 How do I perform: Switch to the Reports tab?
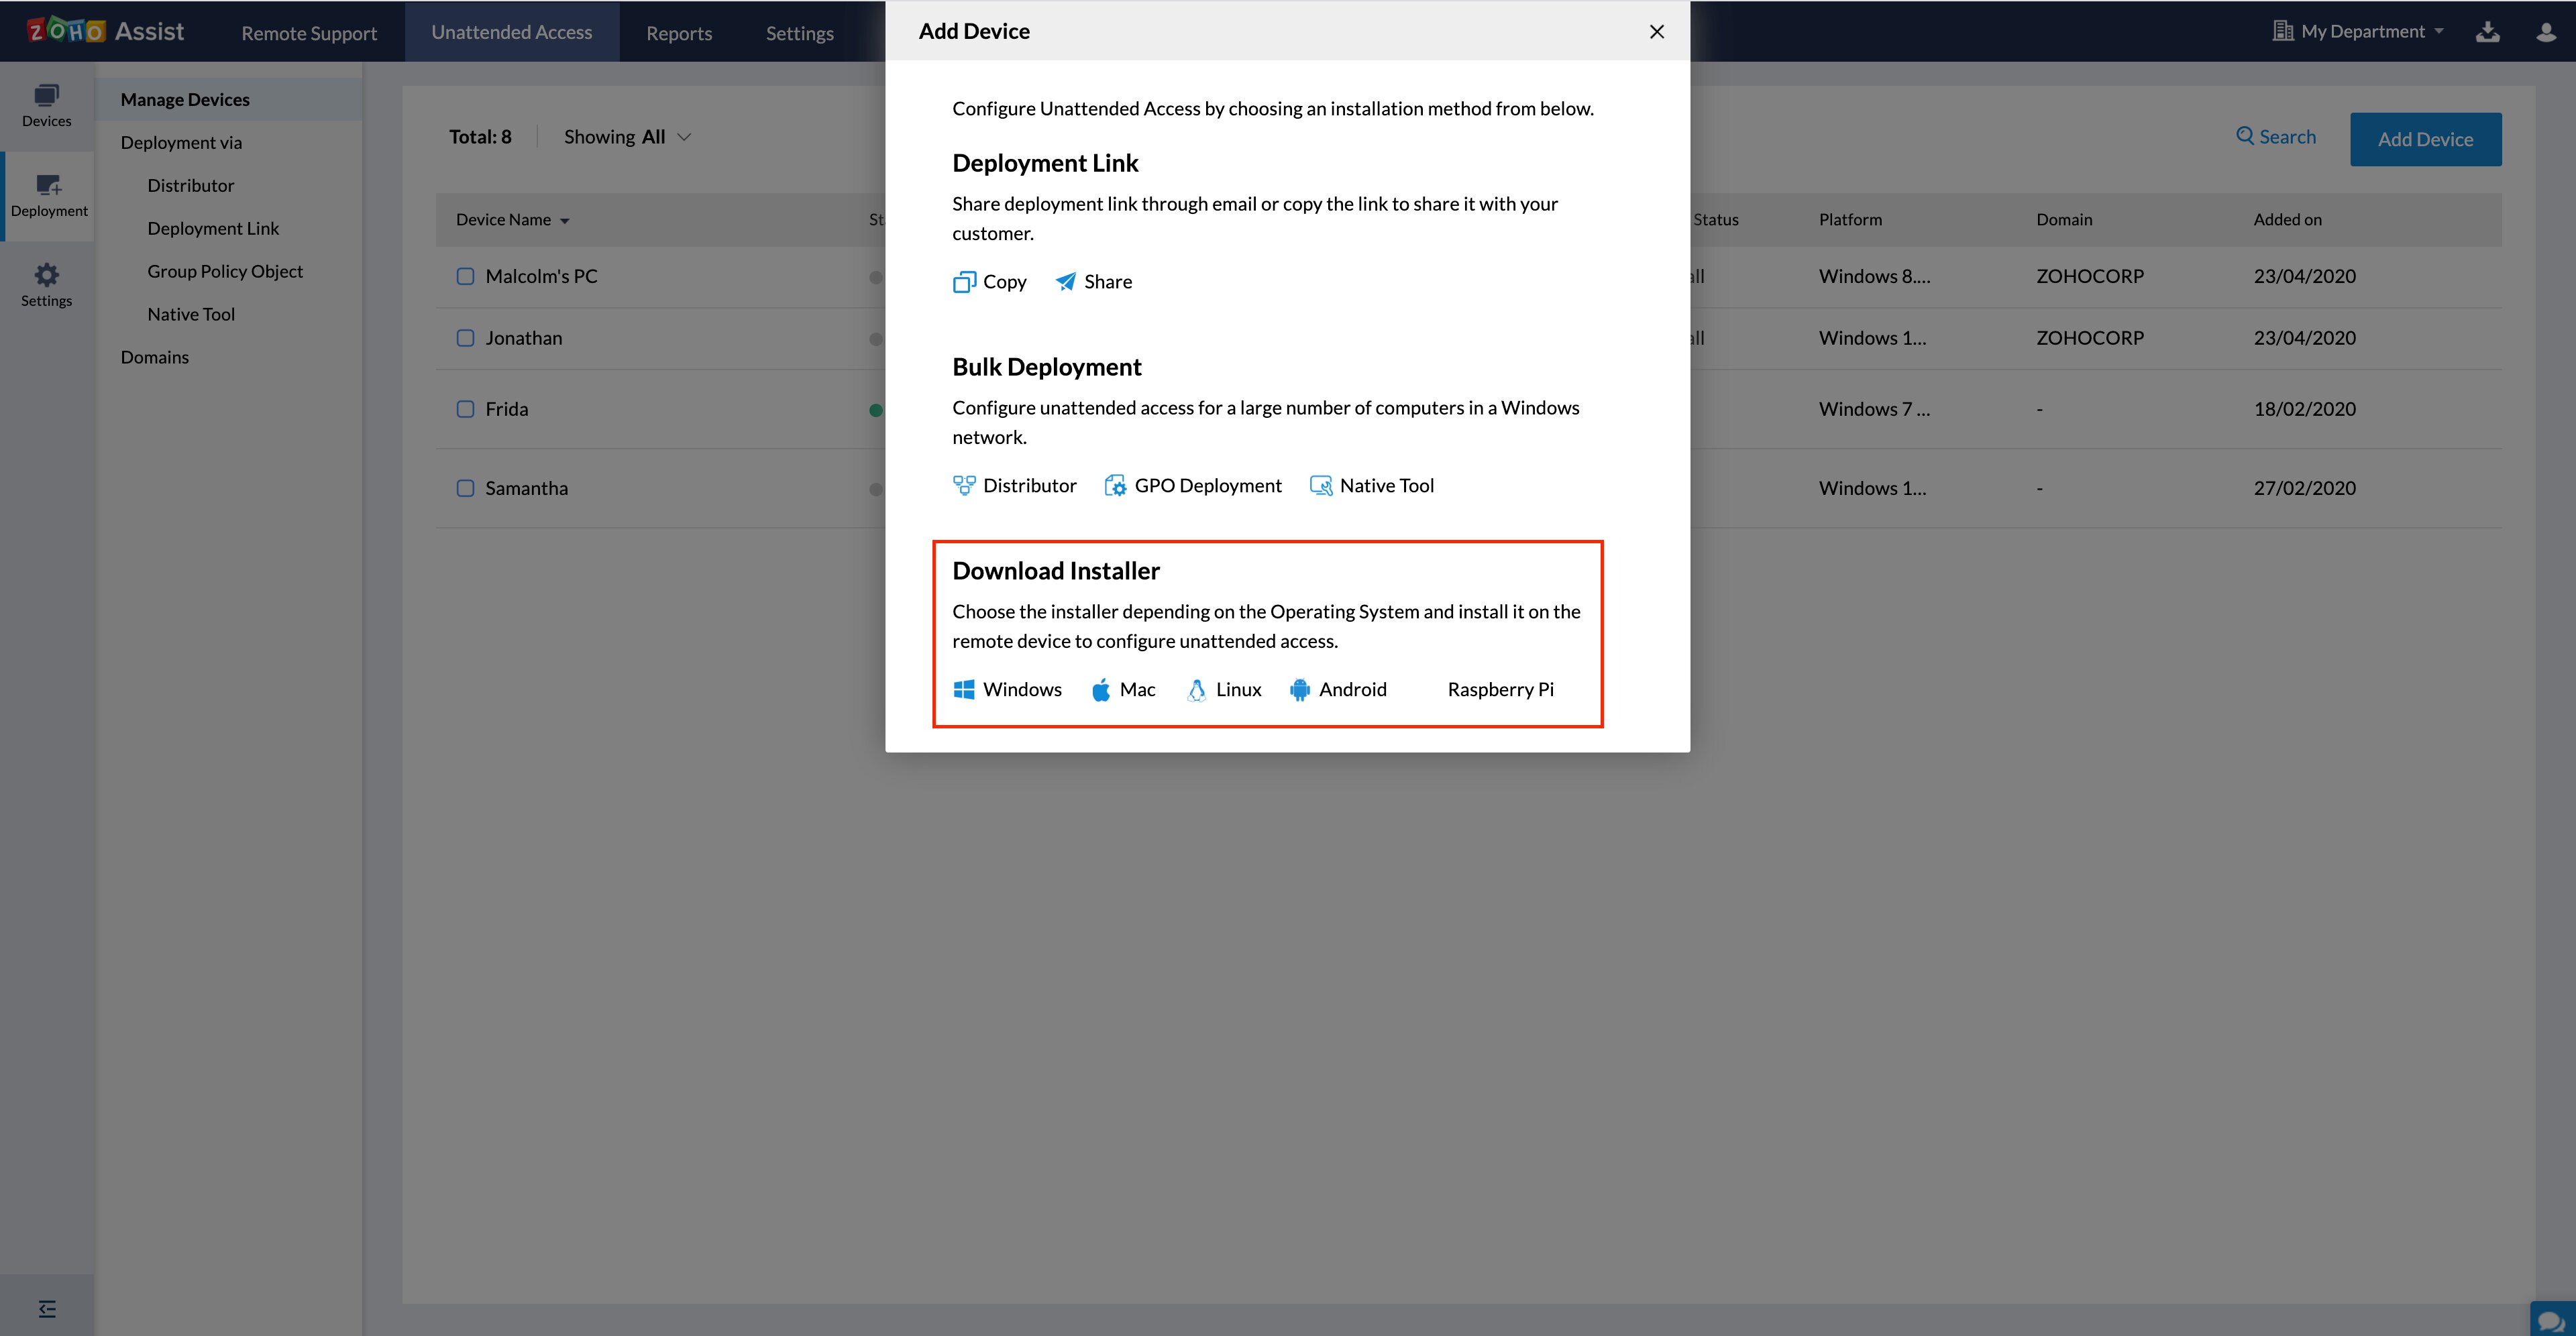pos(679,33)
